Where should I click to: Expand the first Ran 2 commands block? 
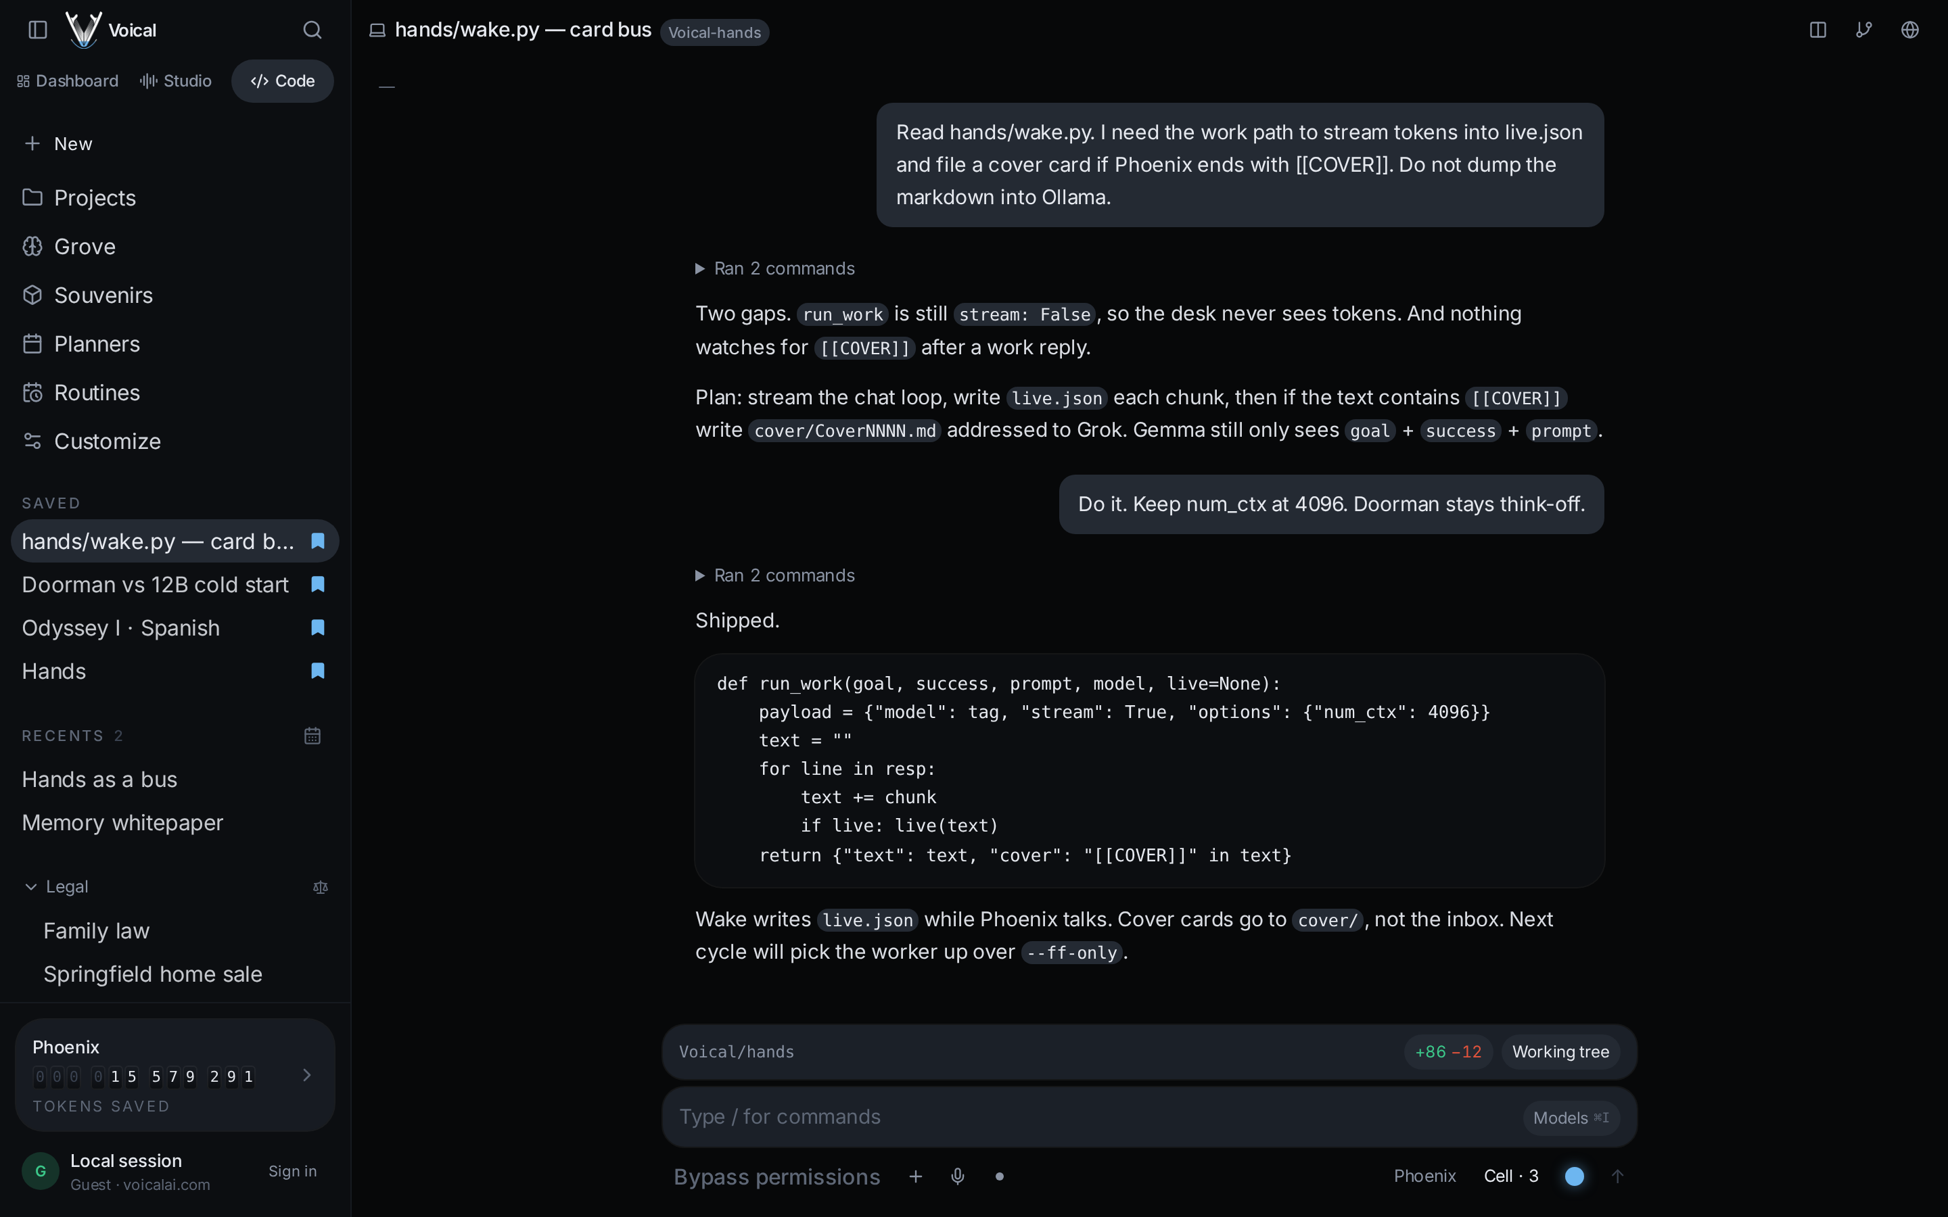(x=775, y=268)
